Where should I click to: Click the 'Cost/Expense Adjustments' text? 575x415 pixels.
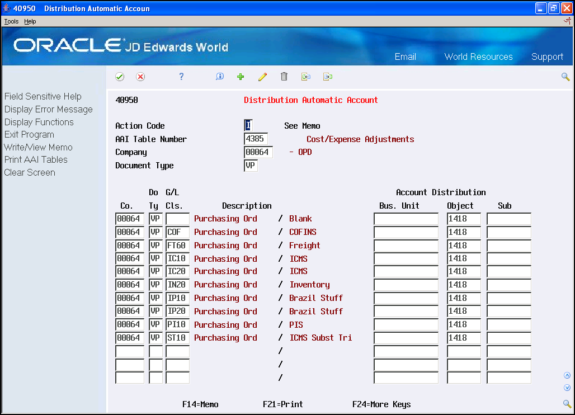click(x=360, y=139)
